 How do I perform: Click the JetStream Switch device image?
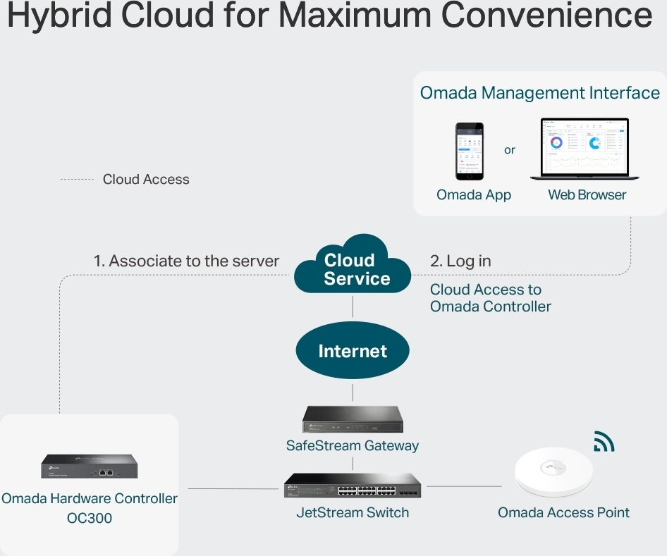(x=353, y=486)
